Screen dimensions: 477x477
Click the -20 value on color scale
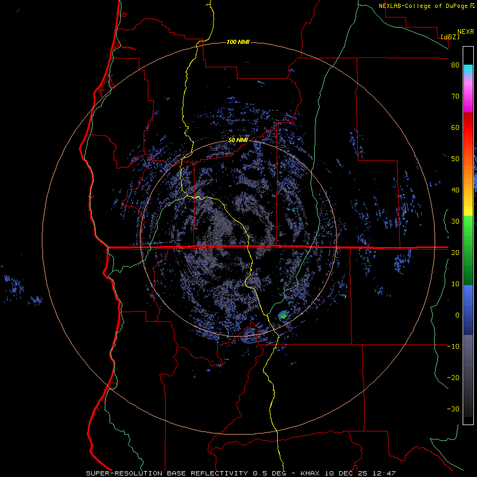pyautogui.click(x=453, y=378)
